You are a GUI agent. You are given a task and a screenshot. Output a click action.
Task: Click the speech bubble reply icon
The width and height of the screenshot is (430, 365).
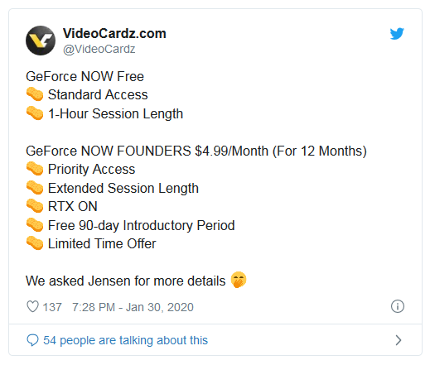point(32,340)
